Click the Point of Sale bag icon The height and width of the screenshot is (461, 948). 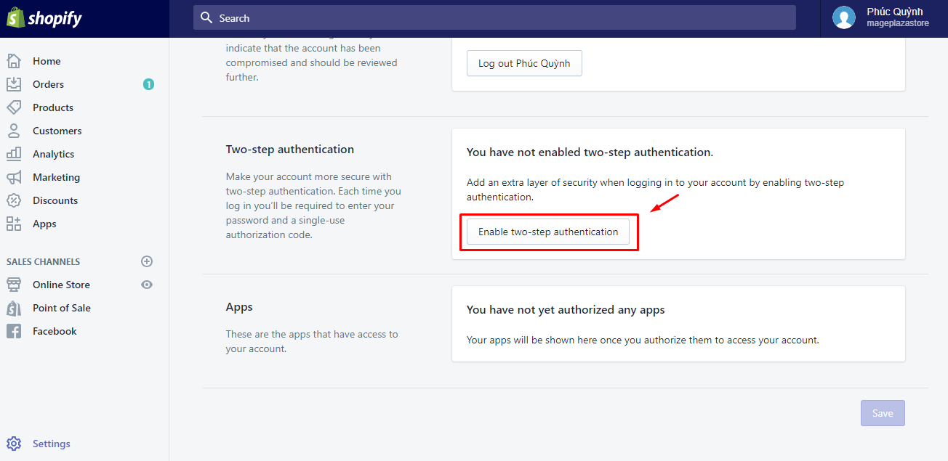[x=14, y=308]
